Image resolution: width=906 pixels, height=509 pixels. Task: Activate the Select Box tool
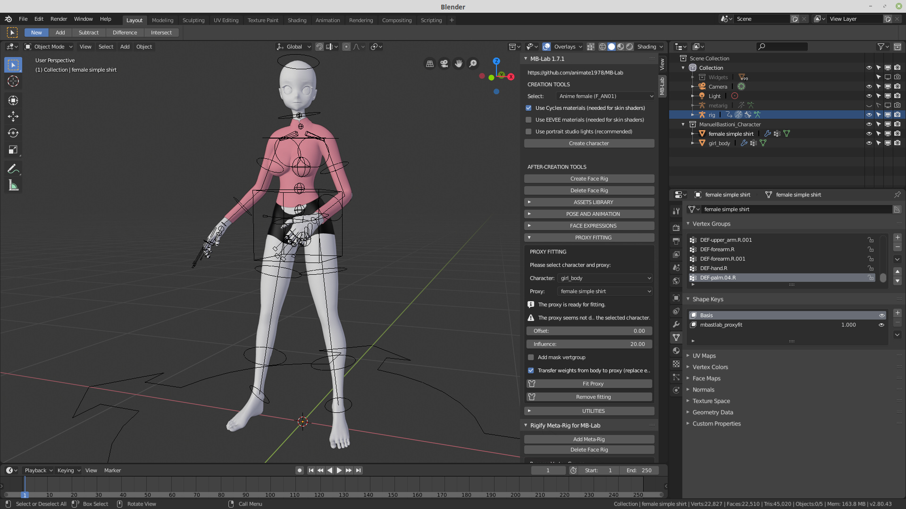point(13,65)
